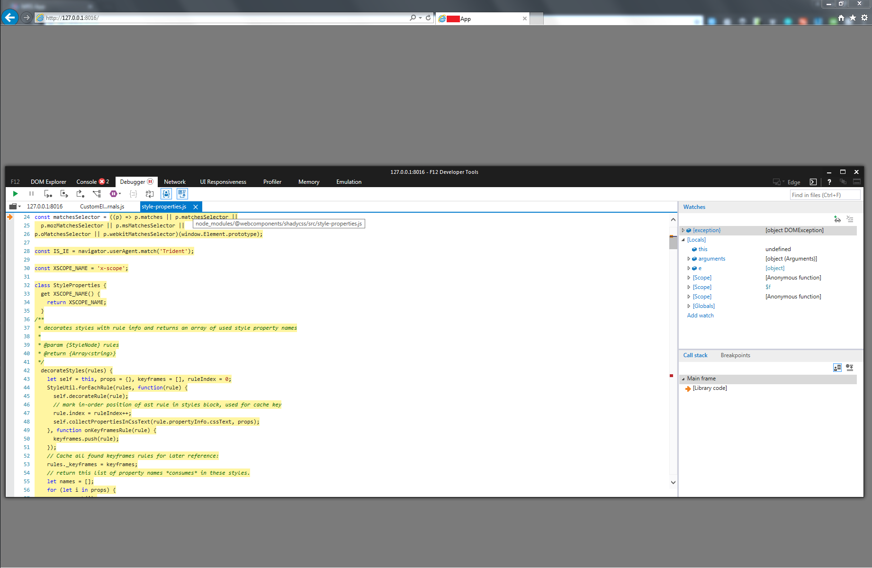Click the Pretty print source icon
The height and width of the screenshot is (568, 872).
[x=133, y=194]
